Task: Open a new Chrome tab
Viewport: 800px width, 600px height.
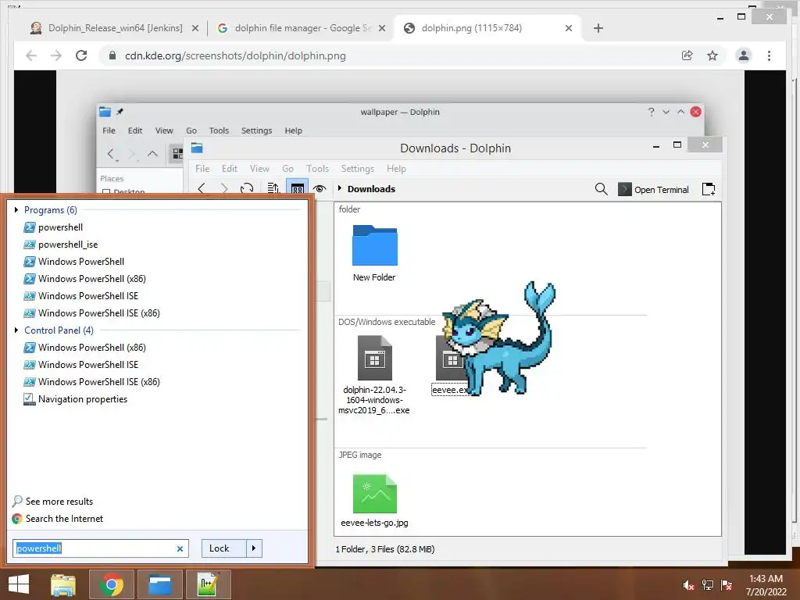Action: [598, 28]
